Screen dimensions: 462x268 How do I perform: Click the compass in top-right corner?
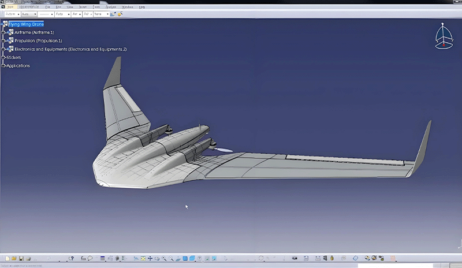click(444, 36)
